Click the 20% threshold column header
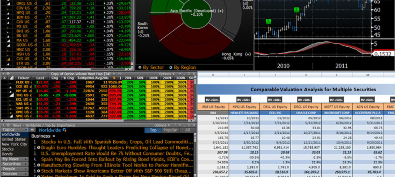Image resolution: width=395 pixels, height=177 pixels. 128,78
